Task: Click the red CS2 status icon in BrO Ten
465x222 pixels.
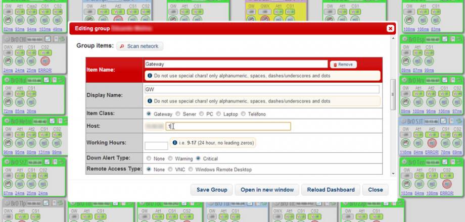Action: (447, 183)
